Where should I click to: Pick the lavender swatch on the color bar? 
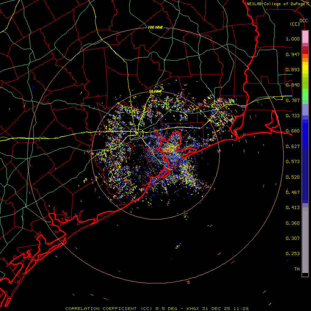coord(305,110)
